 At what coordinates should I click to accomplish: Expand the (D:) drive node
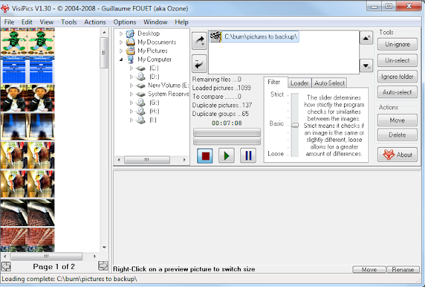[x=131, y=77]
